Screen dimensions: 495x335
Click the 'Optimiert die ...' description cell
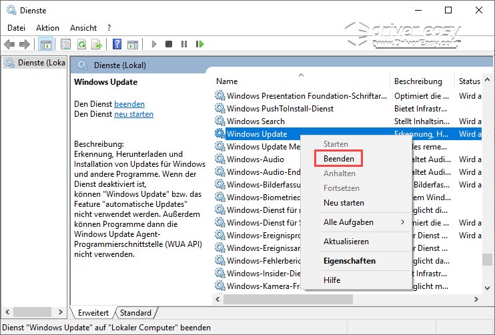click(x=421, y=95)
